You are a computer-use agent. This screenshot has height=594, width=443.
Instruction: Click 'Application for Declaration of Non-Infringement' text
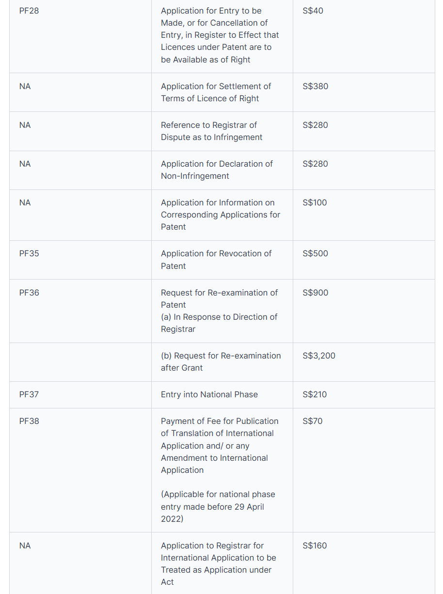(x=217, y=170)
